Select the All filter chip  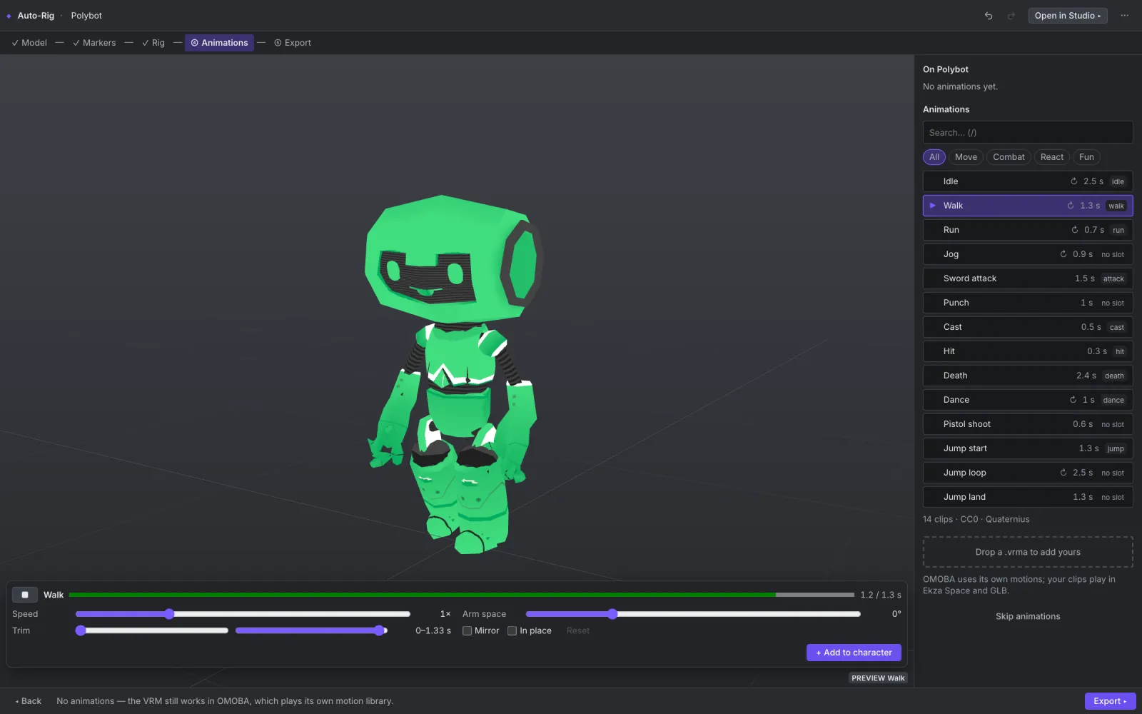pos(934,157)
